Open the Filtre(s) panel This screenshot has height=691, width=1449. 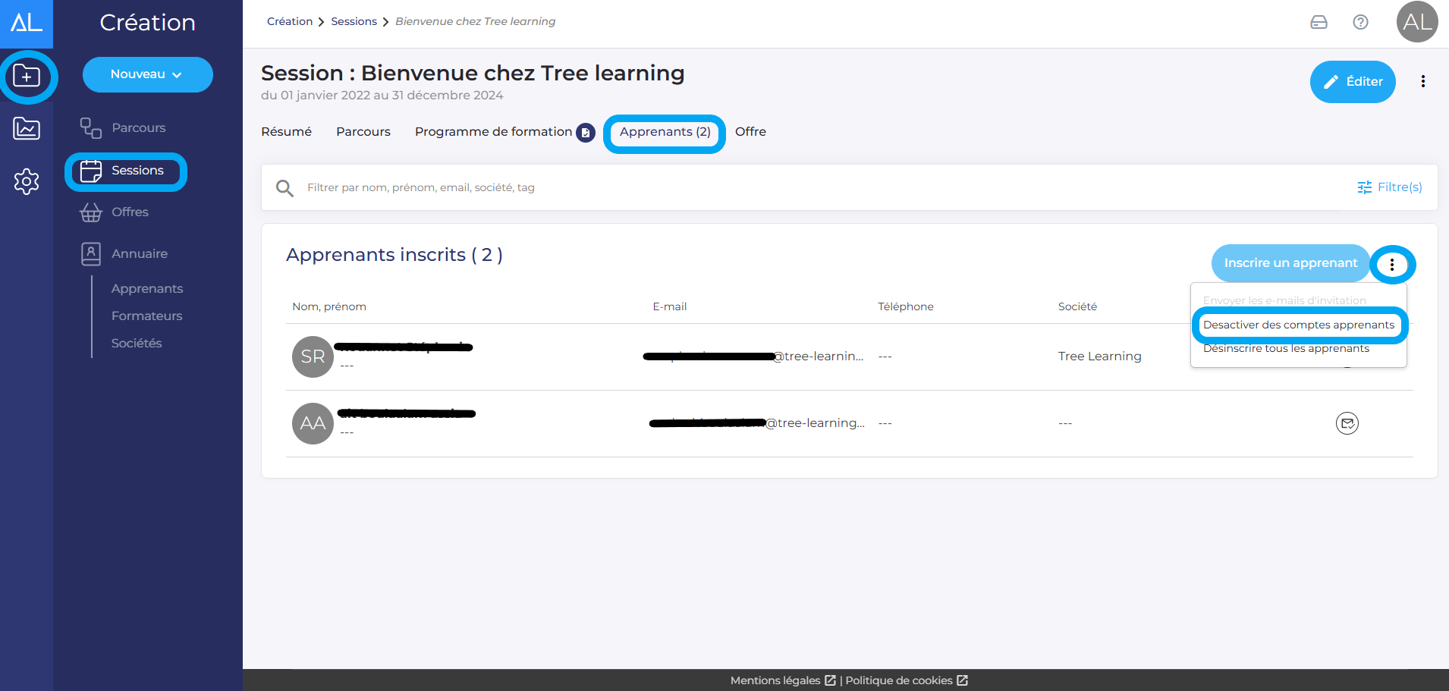click(x=1389, y=187)
